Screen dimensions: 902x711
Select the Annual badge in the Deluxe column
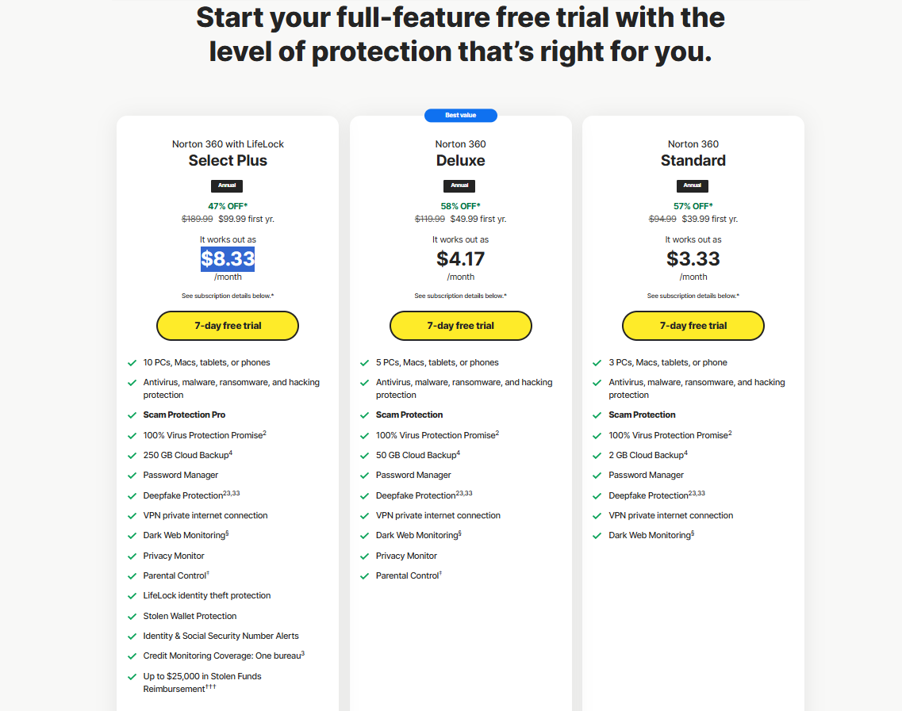click(x=460, y=185)
